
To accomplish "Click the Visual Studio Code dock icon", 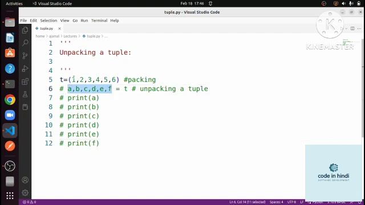I will click(x=10, y=130).
